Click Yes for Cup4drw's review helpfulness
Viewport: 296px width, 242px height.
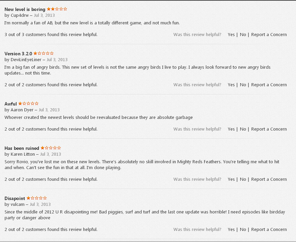(231, 35)
